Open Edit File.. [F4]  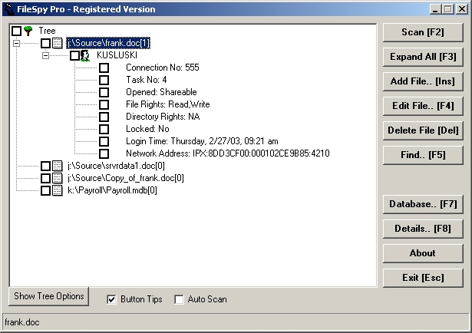[423, 106]
